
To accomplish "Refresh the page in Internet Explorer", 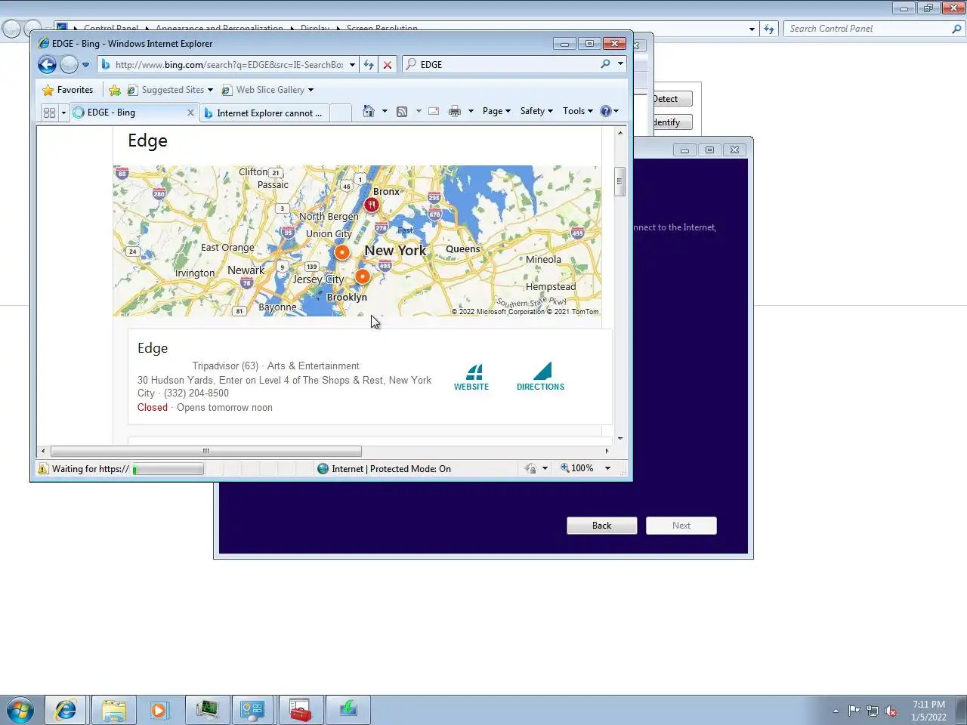I will click(369, 65).
